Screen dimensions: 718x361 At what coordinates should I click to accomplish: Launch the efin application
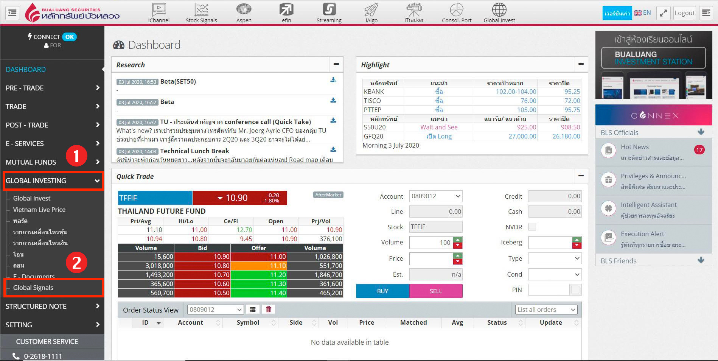(286, 12)
